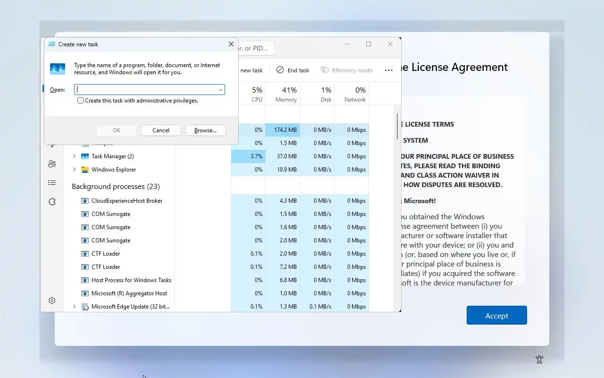
Task: Select the COM Surrogate row using 1.6 MB
Action: [x=111, y=227]
